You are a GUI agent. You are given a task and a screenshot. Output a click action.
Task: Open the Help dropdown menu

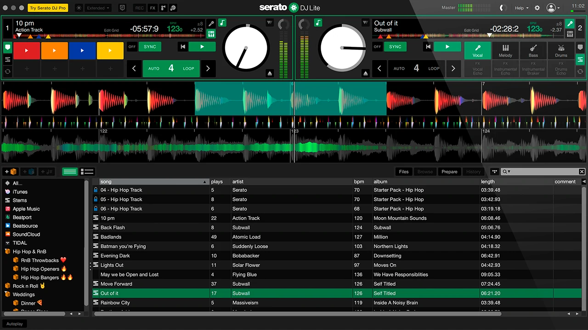(521, 8)
